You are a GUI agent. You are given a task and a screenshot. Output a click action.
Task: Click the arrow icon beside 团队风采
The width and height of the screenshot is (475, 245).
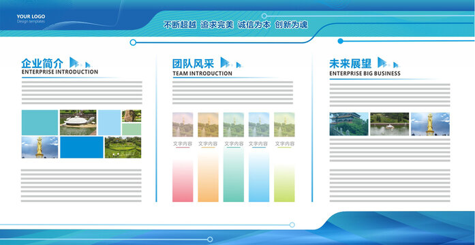[x=231, y=63]
